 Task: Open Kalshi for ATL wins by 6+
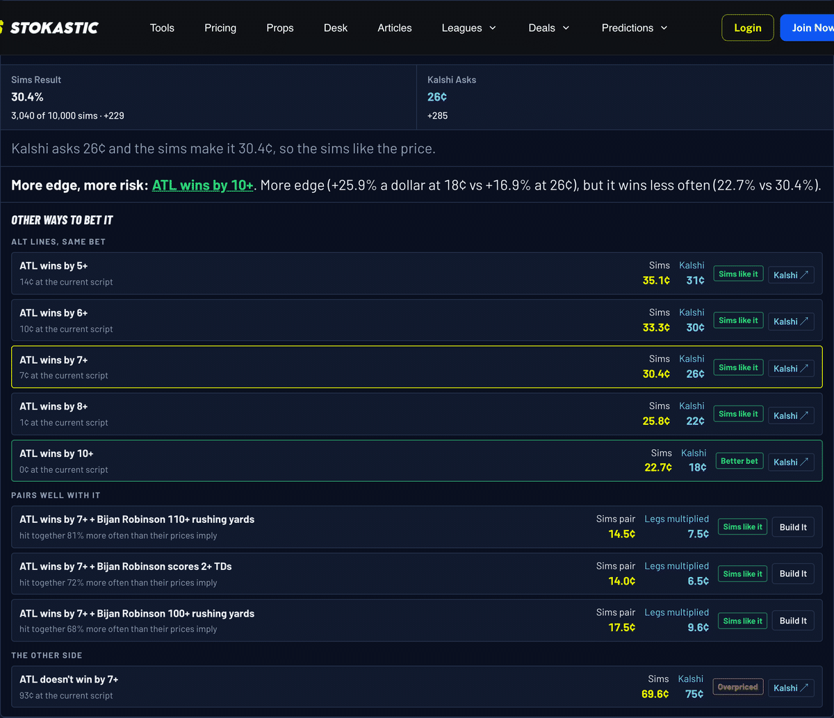(791, 321)
